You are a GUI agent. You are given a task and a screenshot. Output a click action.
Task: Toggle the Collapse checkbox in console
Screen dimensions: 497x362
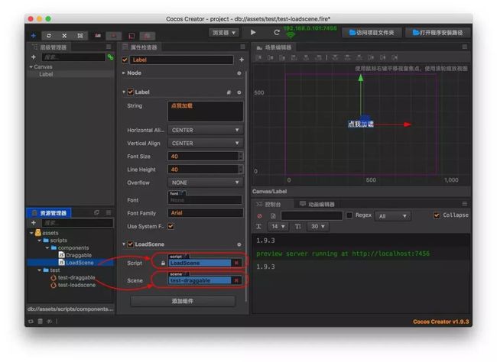(x=437, y=215)
